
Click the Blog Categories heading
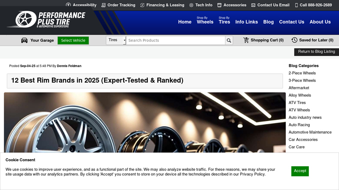[303, 66]
